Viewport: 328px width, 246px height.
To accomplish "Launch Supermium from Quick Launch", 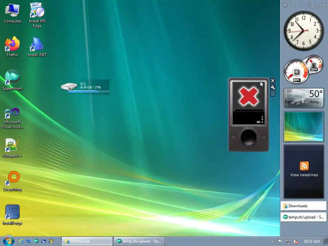I will tap(36, 241).
